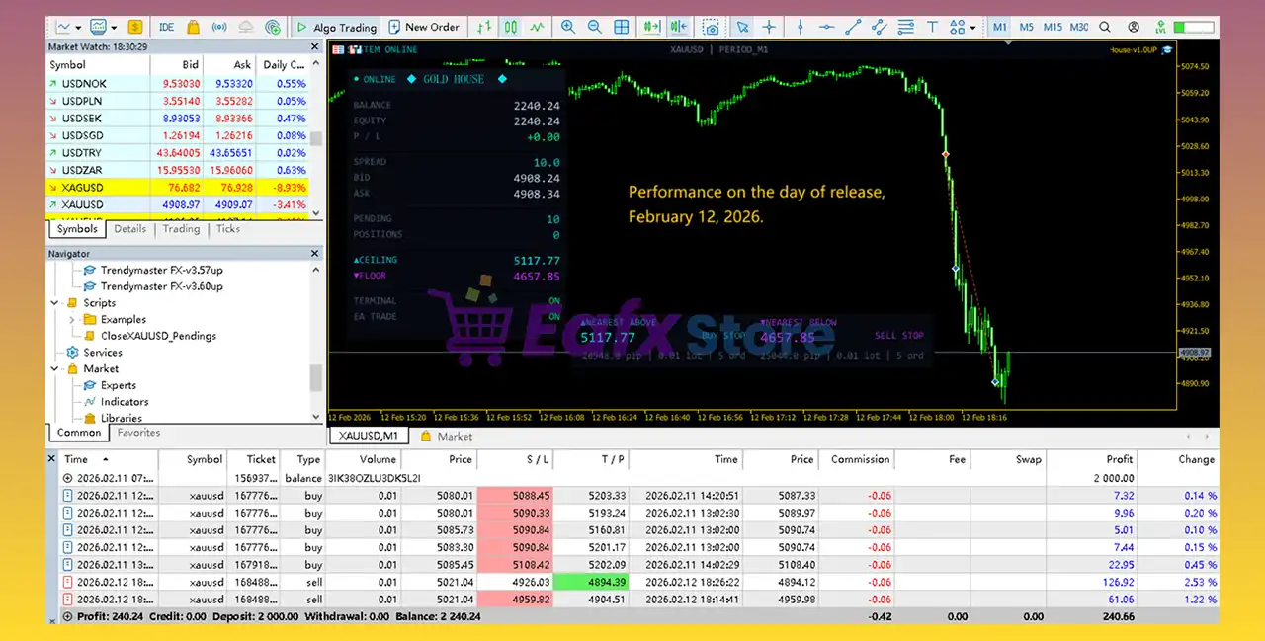1265x641 pixels.
Task: Select the M15 timeframe button
Action: pyautogui.click(x=1053, y=27)
